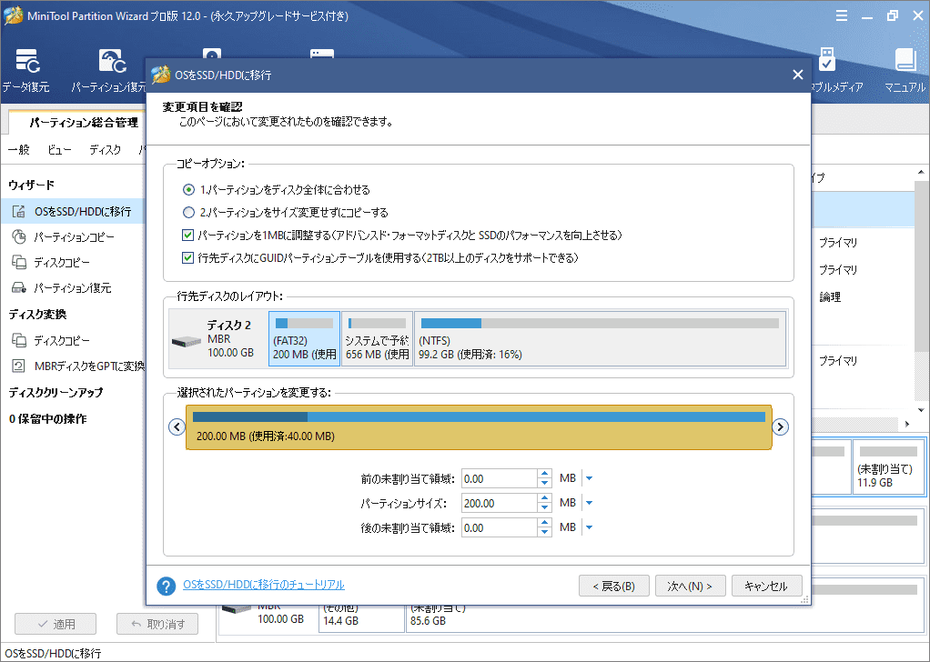This screenshot has height=662, width=930.
Task: Open OSをSSD/HDDに移行のチュートリアル link
Action: 264,585
